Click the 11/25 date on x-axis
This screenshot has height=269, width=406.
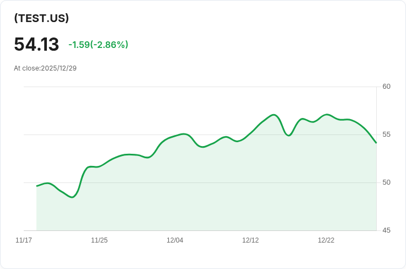pos(99,240)
